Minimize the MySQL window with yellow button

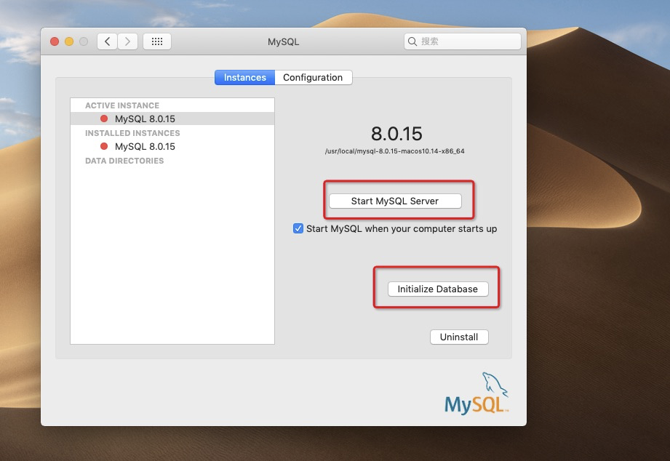click(69, 41)
